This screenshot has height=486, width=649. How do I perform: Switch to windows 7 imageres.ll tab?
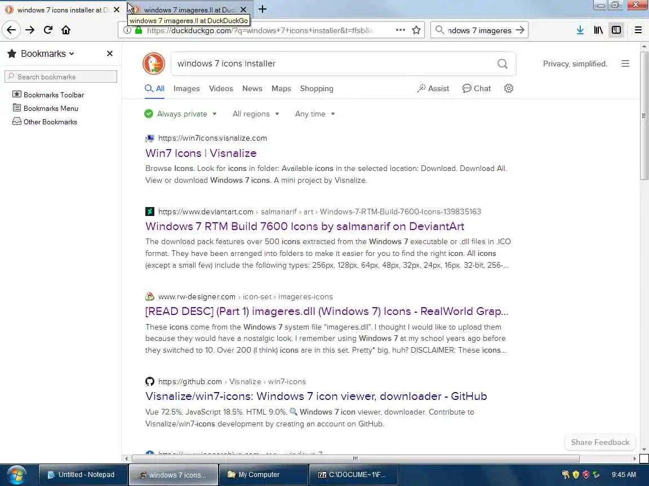click(188, 10)
